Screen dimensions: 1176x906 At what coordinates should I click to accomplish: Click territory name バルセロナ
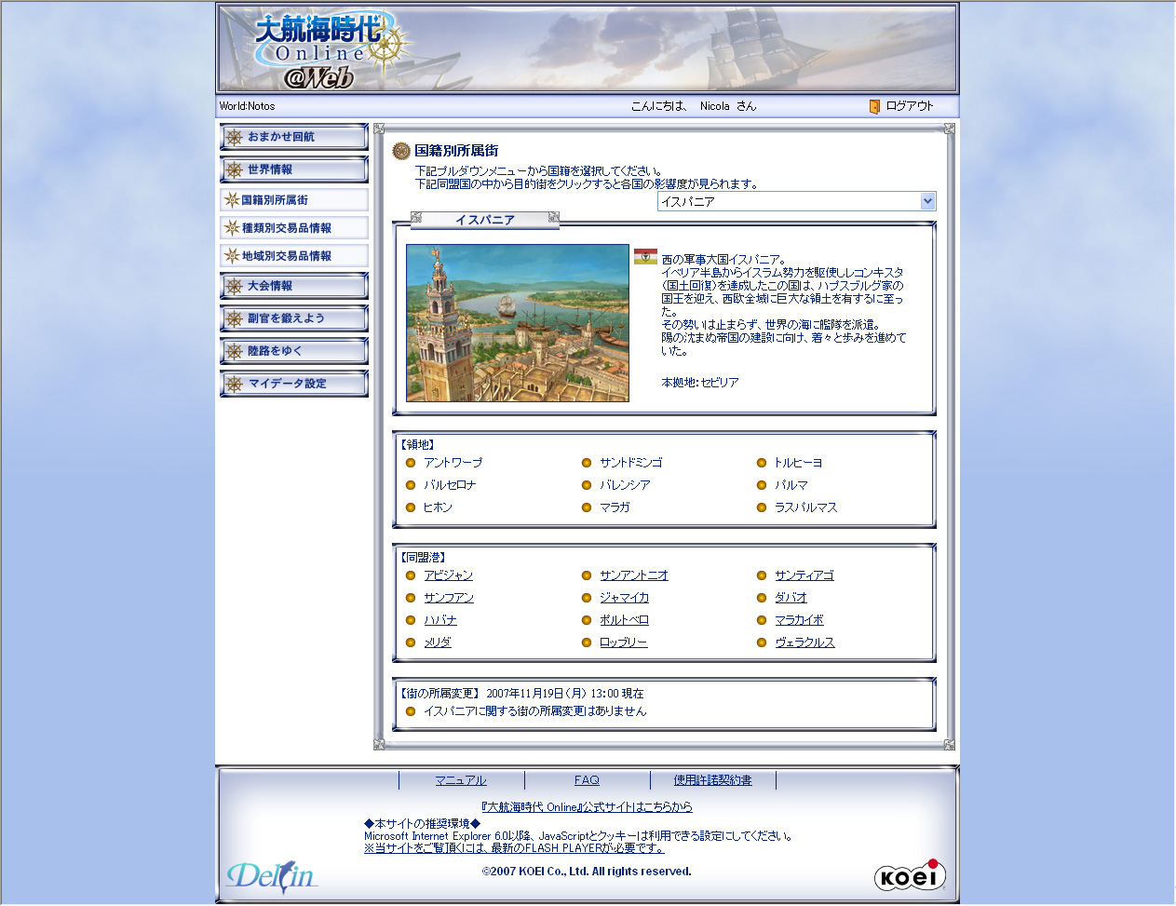click(450, 485)
